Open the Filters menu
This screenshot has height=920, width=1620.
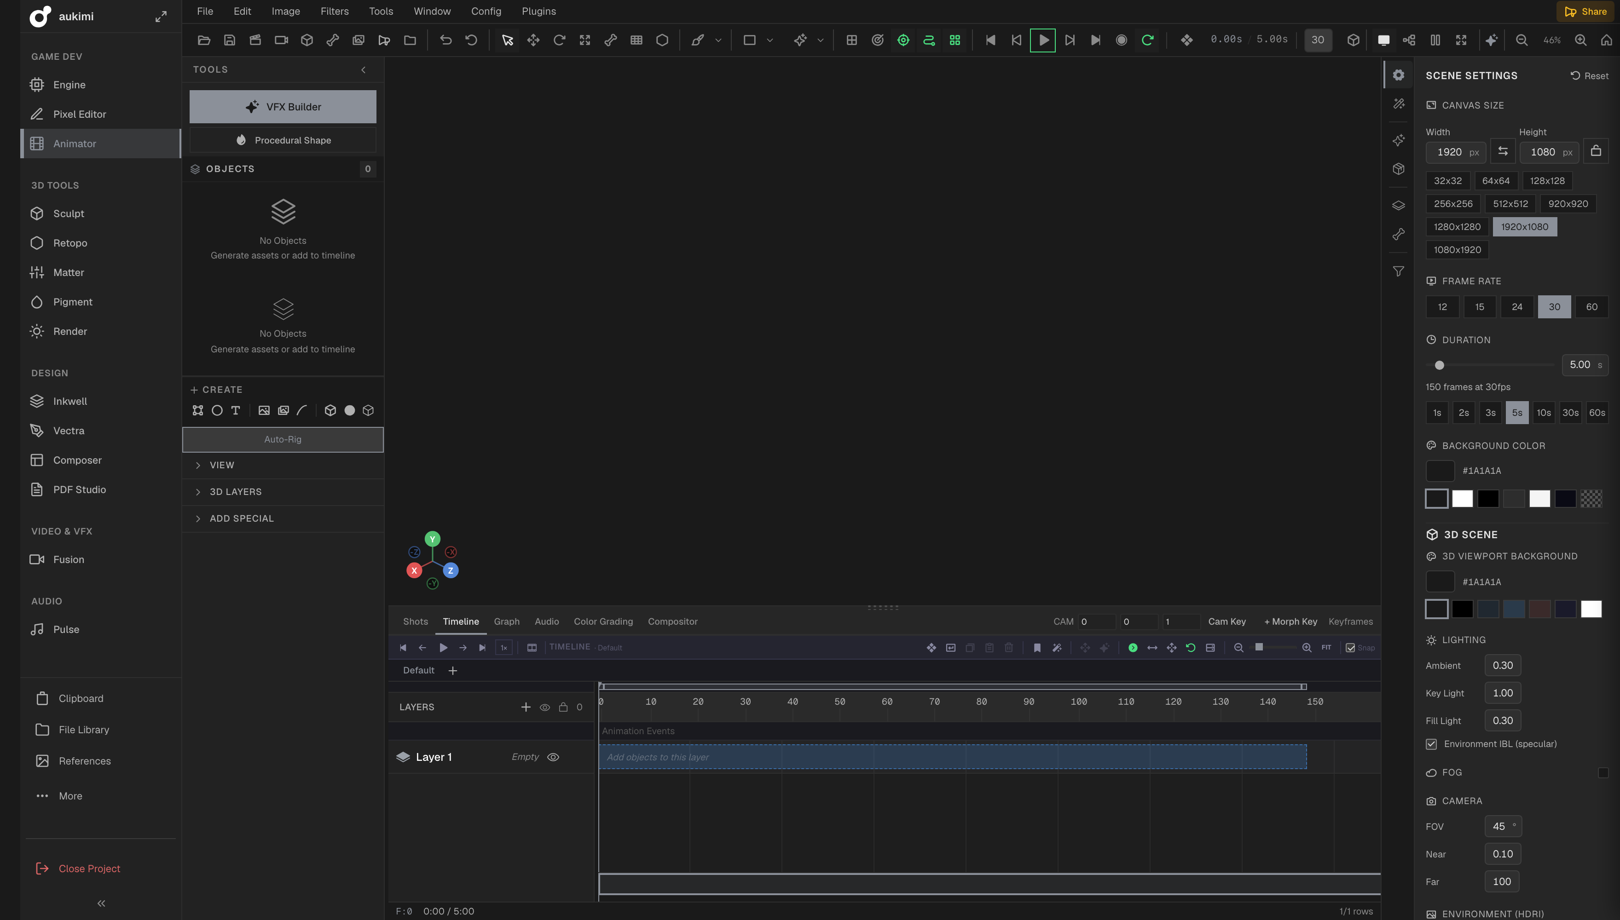335,11
